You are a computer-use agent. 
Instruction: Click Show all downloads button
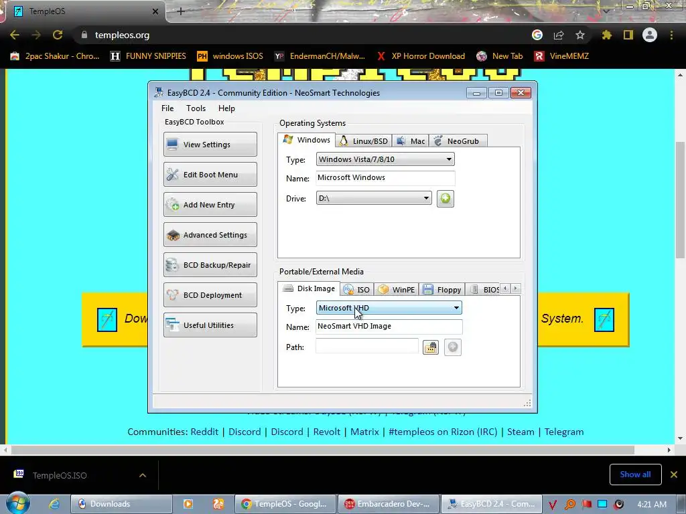635,475
